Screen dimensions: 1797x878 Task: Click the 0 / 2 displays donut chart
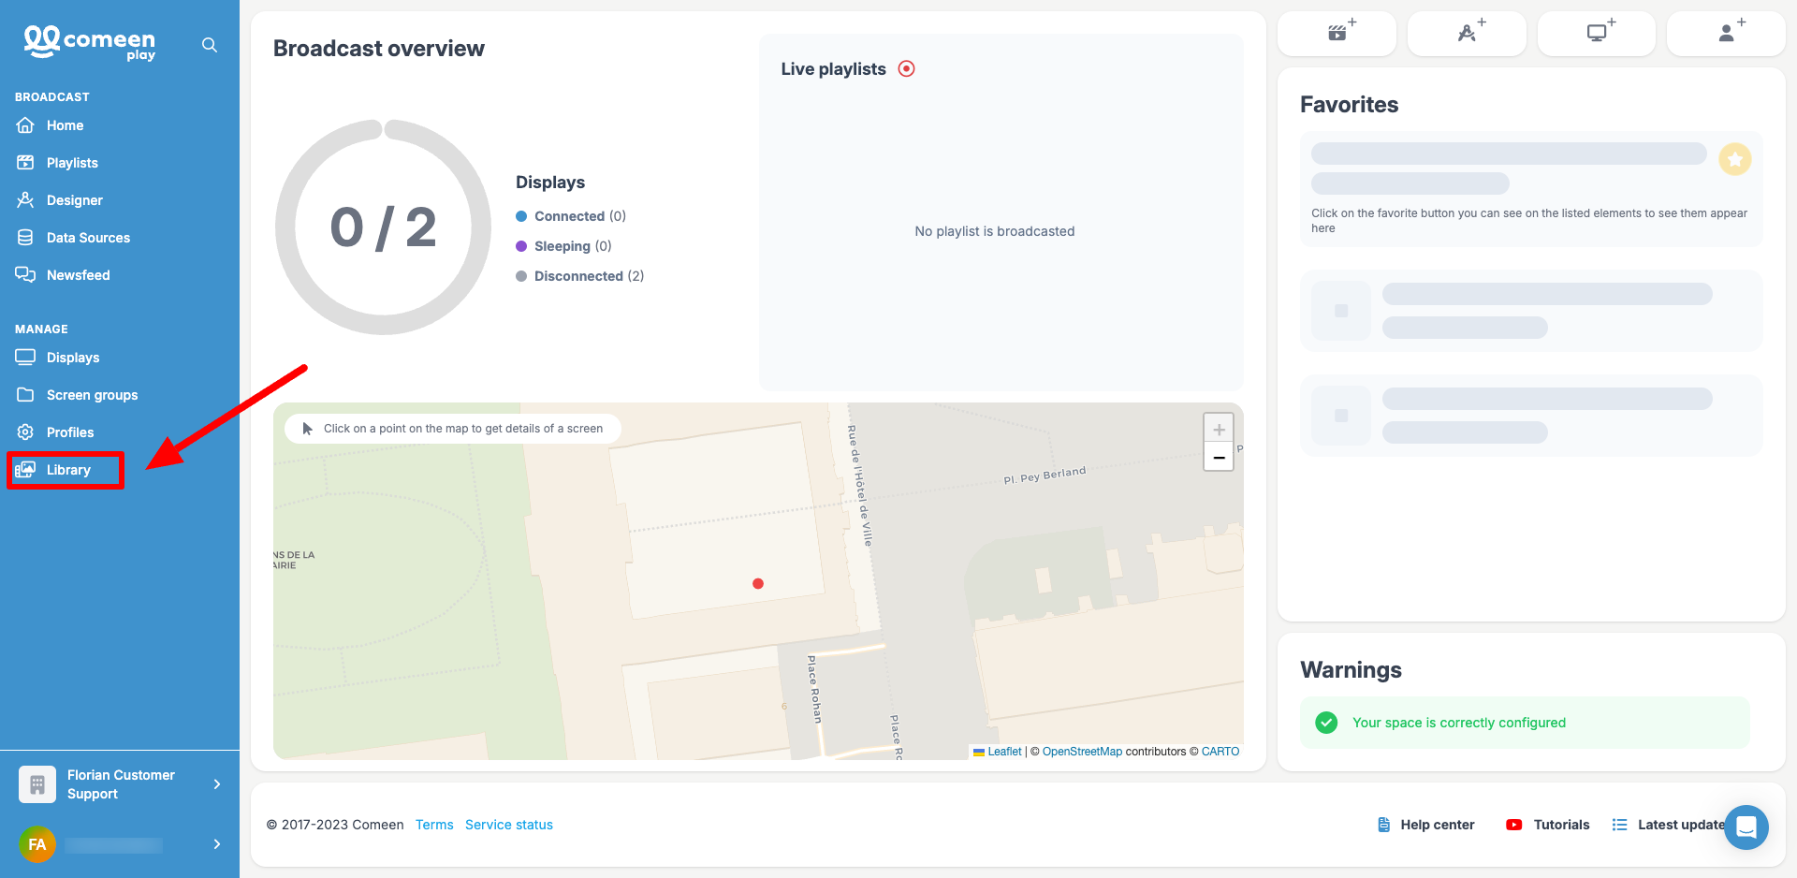[x=384, y=227]
